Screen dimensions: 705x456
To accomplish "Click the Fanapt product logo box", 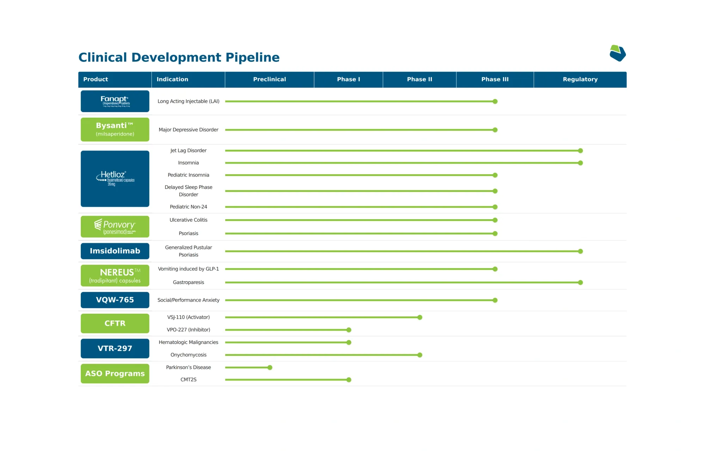I will tap(115, 101).
